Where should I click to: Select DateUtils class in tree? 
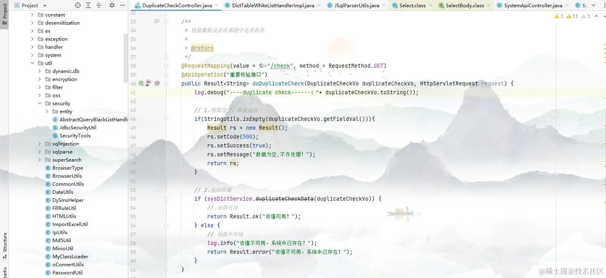point(59,192)
